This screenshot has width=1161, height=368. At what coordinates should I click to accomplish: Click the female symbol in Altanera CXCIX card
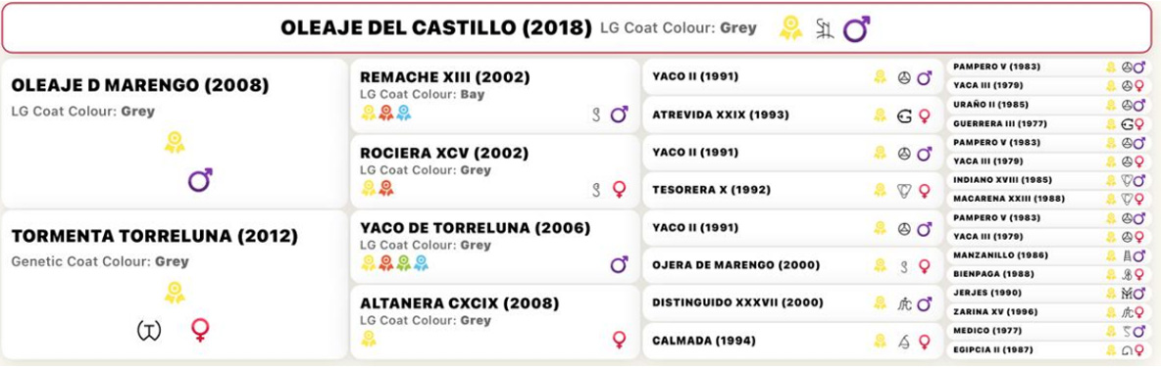pyautogui.click(x=619, y=340)
